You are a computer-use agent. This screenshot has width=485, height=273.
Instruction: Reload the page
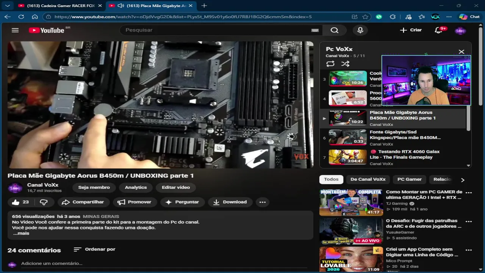tap(21, 17)
